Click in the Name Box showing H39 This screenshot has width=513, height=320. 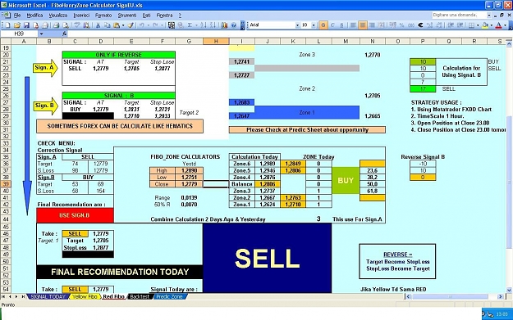point(19,34)
